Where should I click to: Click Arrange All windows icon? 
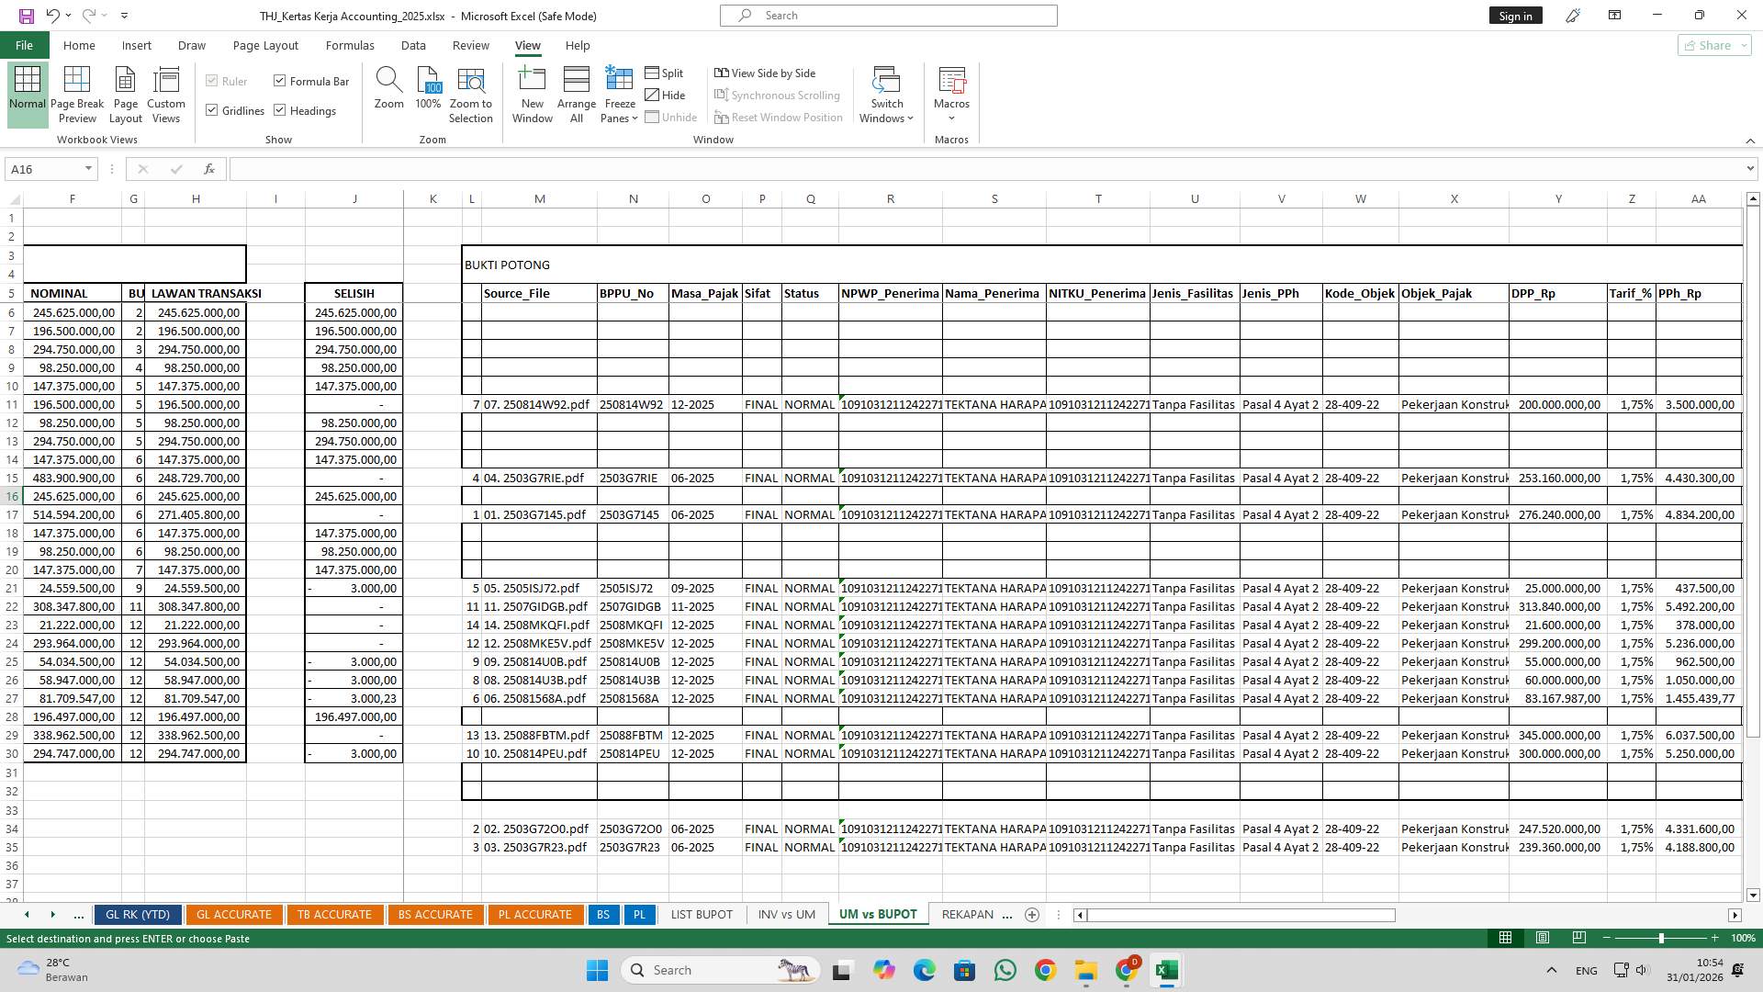coord(576,92)
